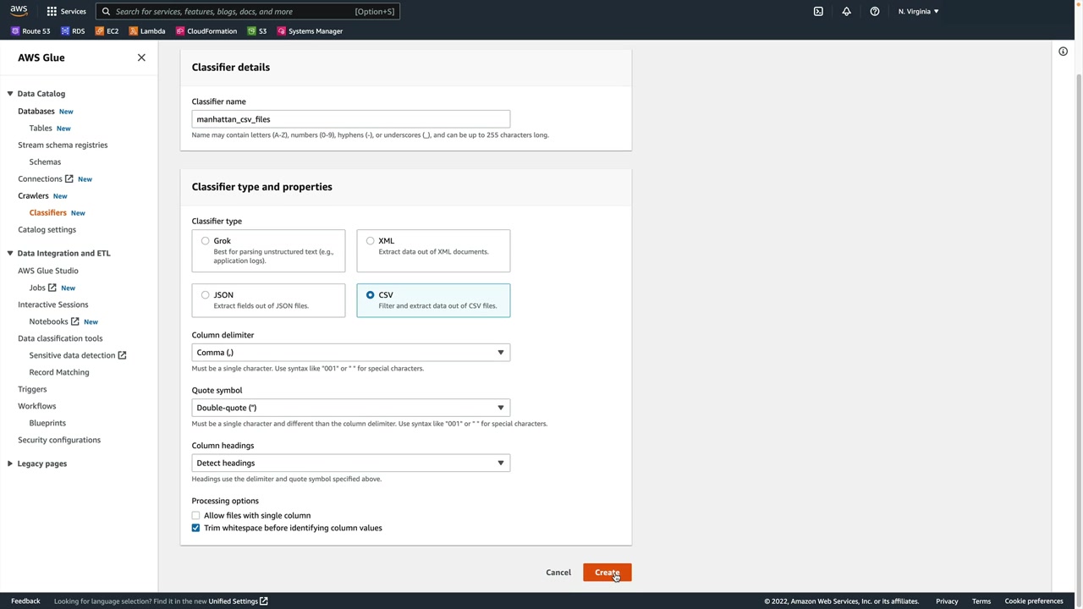Open EC2 favorite shortcut
This screenshot has width=1083, height=609.
(107, 31)
